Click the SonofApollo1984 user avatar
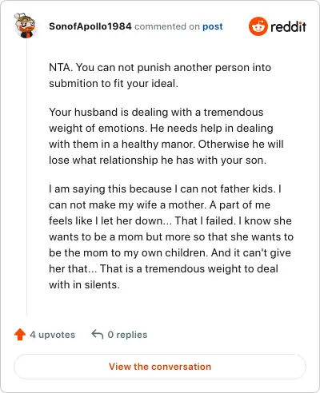The width and height of the screenshot is (320, 393). [26, 26]
